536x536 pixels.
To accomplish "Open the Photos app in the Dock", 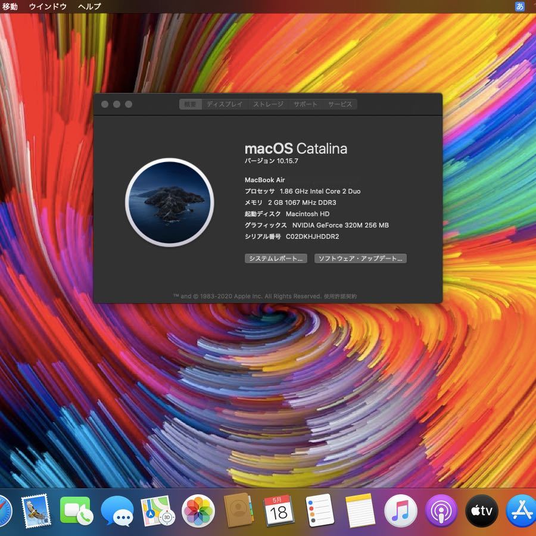I will pyautogui.click(x=198, y=511).
